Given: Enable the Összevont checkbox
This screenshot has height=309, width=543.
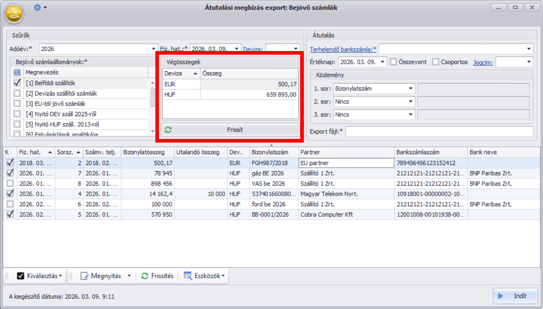Looking at the screenshot, I should click(393, 62).
